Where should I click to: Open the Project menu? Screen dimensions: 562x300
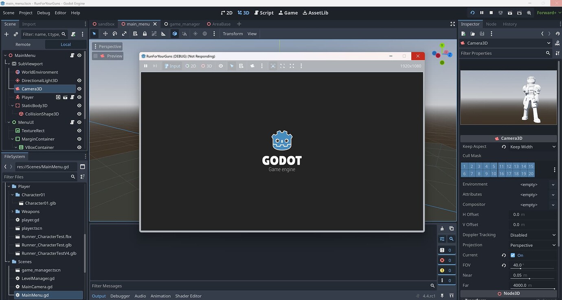click(x=26, y=13)
